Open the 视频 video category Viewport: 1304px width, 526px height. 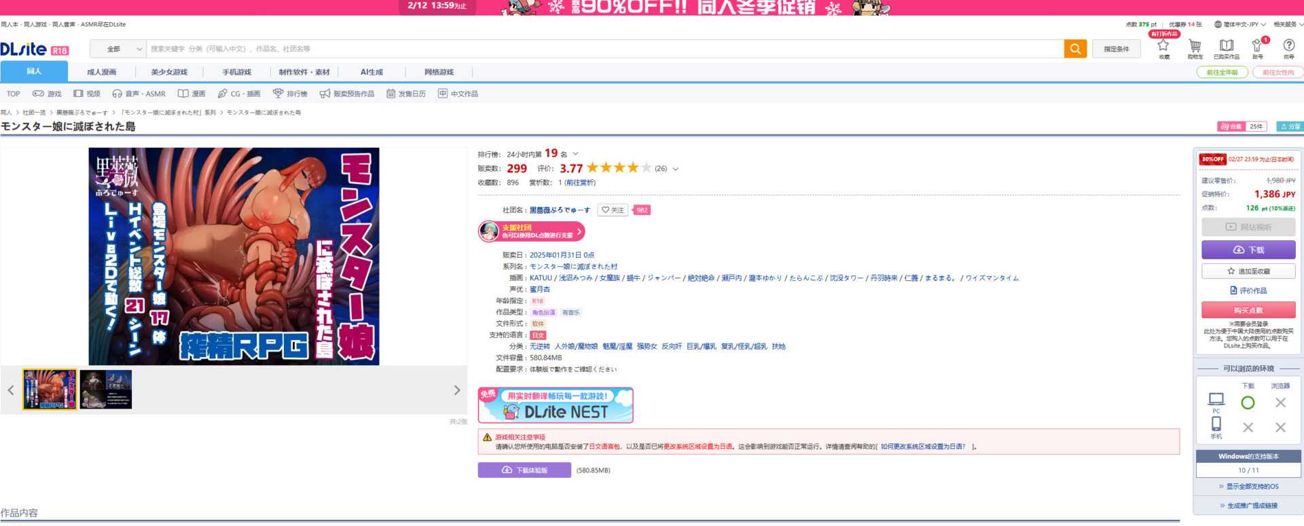coord(87,94)
